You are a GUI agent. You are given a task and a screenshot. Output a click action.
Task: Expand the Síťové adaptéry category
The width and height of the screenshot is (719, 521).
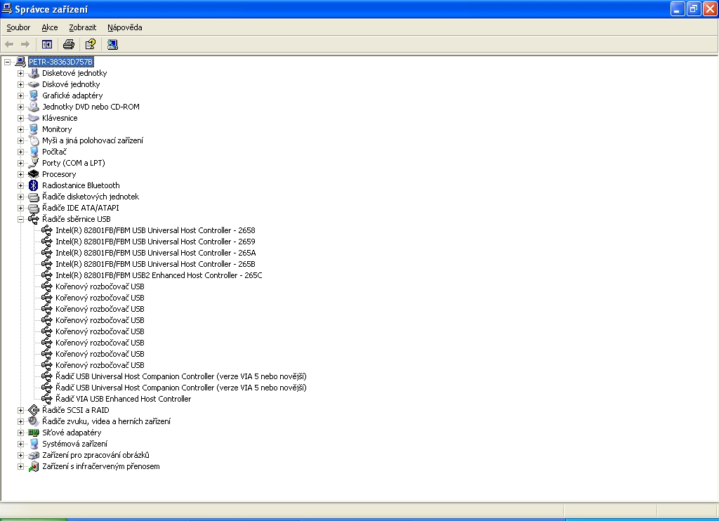tap(20, 433)
